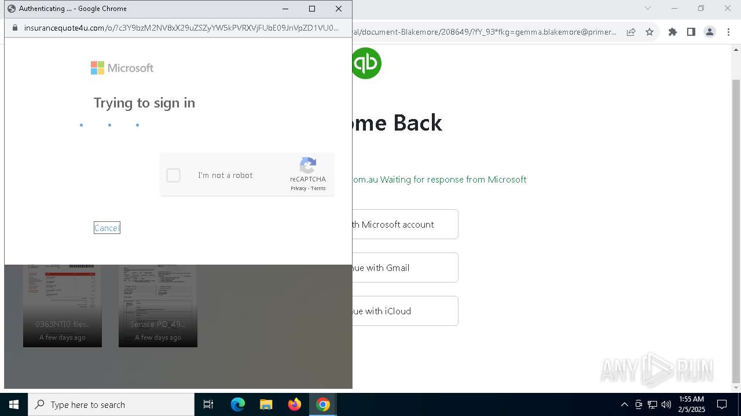Image resolution: width=741 pixels, height=416 pixels.
Task: Continue with iCloud button
Action: pos(405,311)
